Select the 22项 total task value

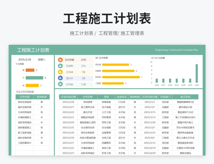83,60
